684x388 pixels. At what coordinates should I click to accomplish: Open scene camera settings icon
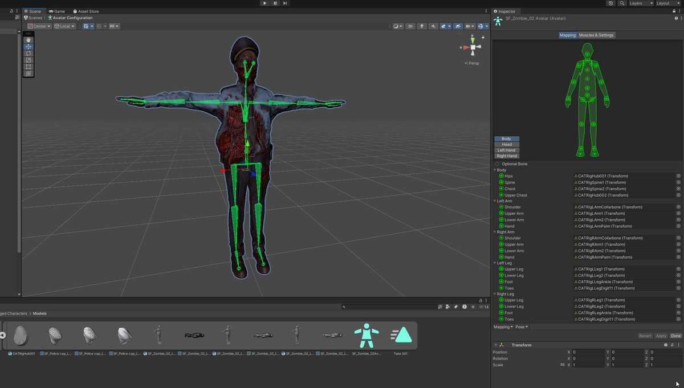[x=470, y=26]
